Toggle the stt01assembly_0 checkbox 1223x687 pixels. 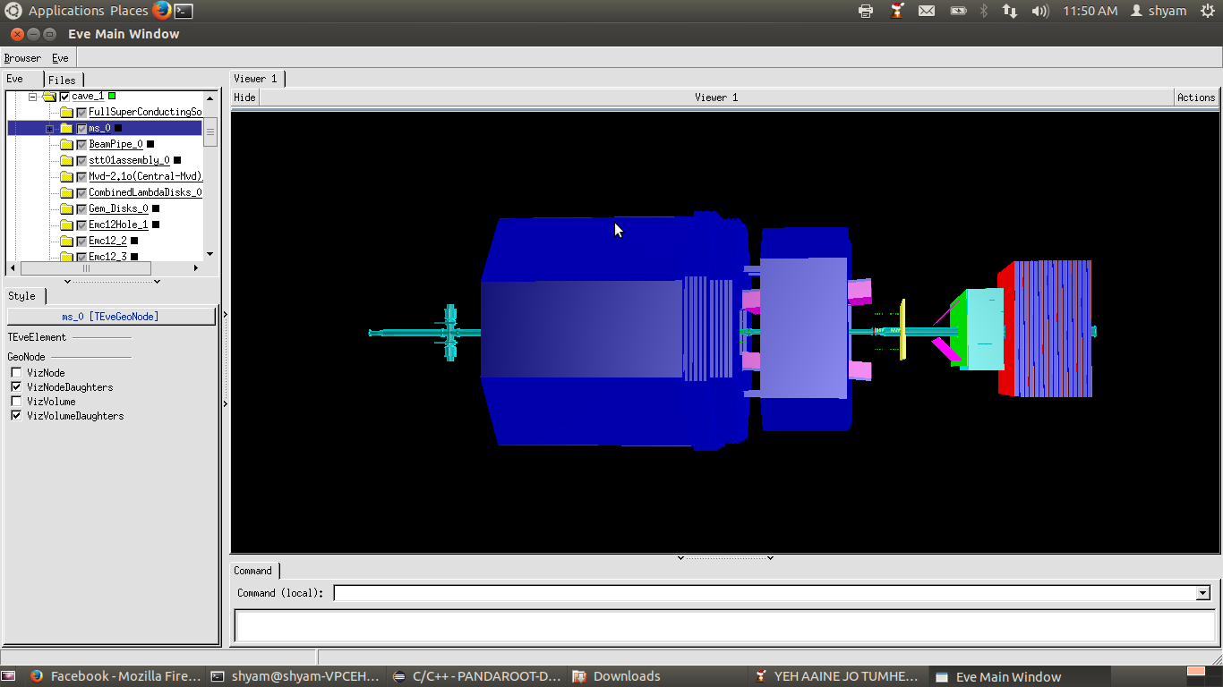81,160
